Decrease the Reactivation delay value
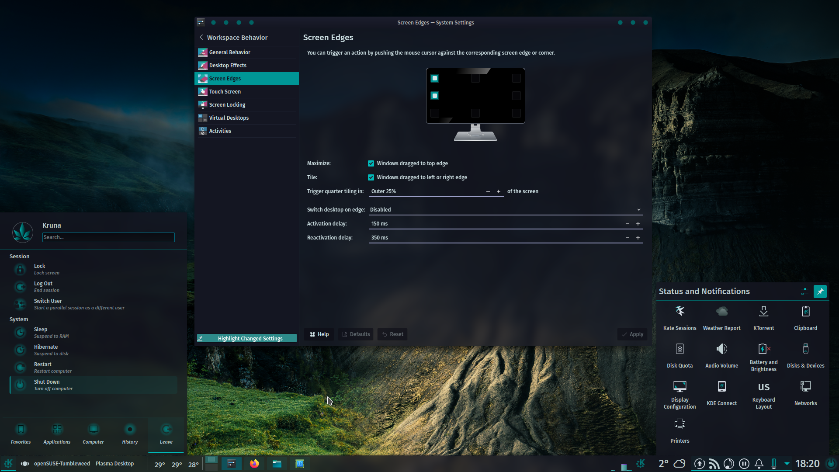839x472 pixels. 628,238
